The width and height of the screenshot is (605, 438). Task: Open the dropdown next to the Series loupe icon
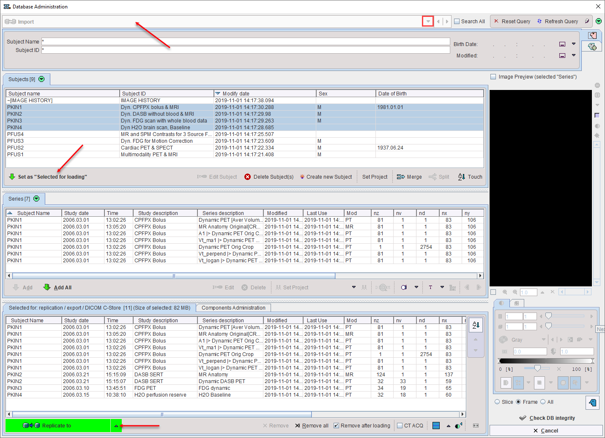click(416, 287)
